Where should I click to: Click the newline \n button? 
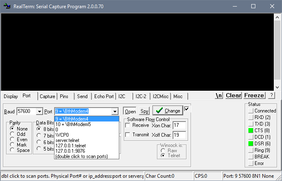[219, 96]
